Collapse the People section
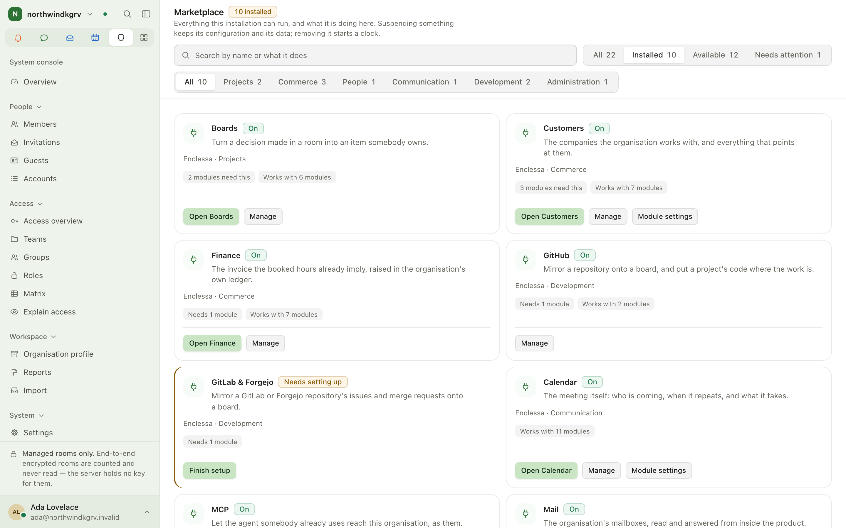Viewport: 846px width, 528px height. pyautogui.click(x=26, y=106)
